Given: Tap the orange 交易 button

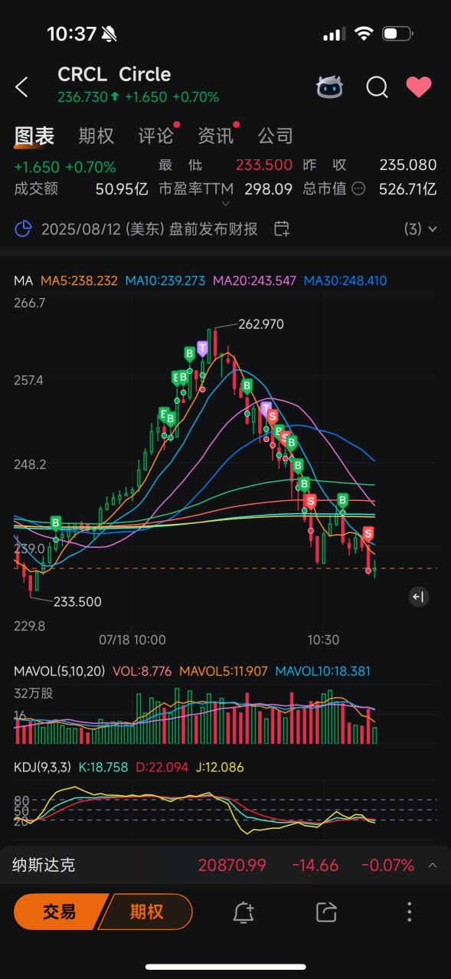Looking at the screenshot, I should [60, 912].
